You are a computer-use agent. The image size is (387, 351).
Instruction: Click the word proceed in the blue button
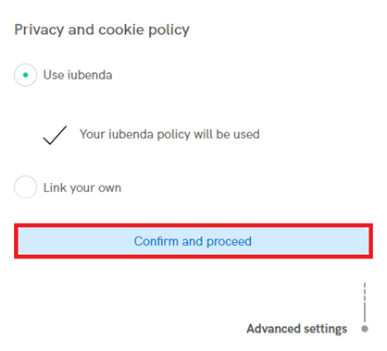point(229,242)
